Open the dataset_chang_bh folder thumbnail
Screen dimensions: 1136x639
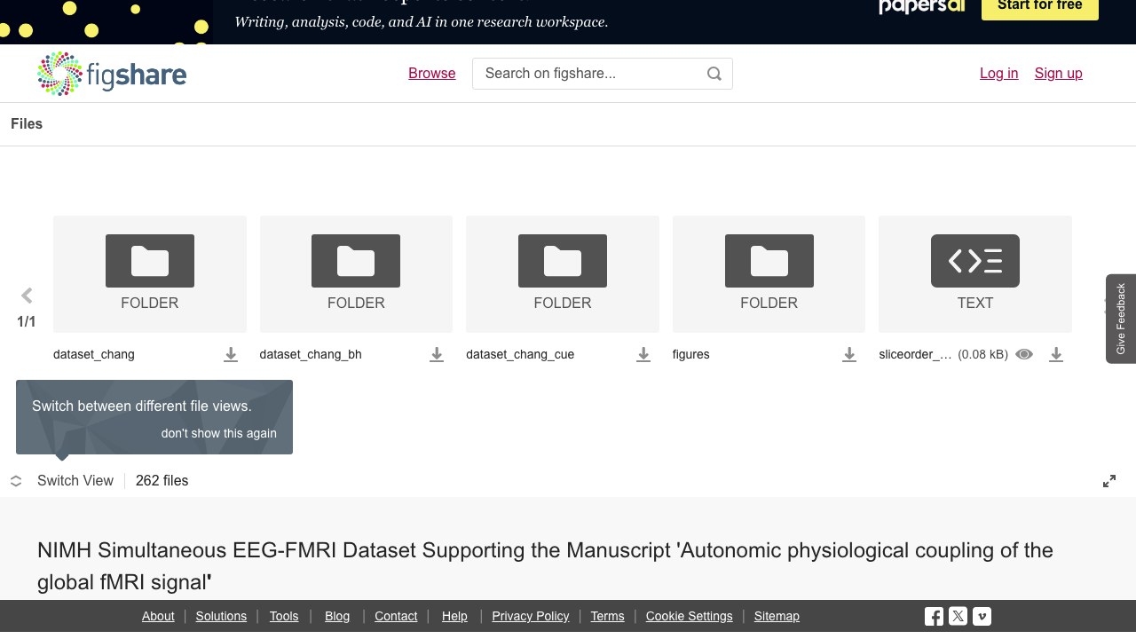[x=356, y=274]
